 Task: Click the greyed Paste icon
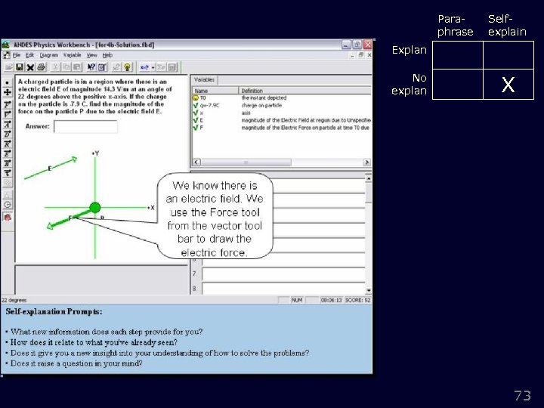pos(76,67)
